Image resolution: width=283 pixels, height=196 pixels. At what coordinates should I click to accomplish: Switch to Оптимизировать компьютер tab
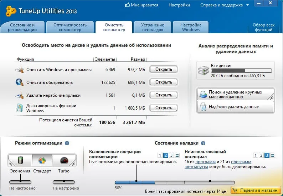click(x=70, y=27)
